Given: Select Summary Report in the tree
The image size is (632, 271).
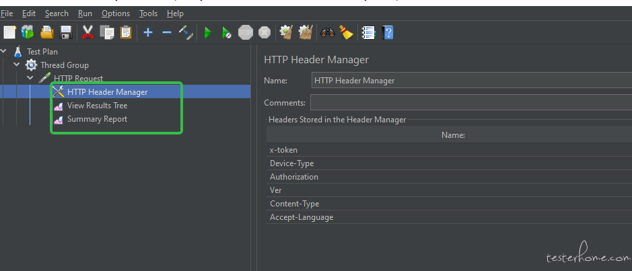Looking at the screenshot, I should tap(97, 119).
